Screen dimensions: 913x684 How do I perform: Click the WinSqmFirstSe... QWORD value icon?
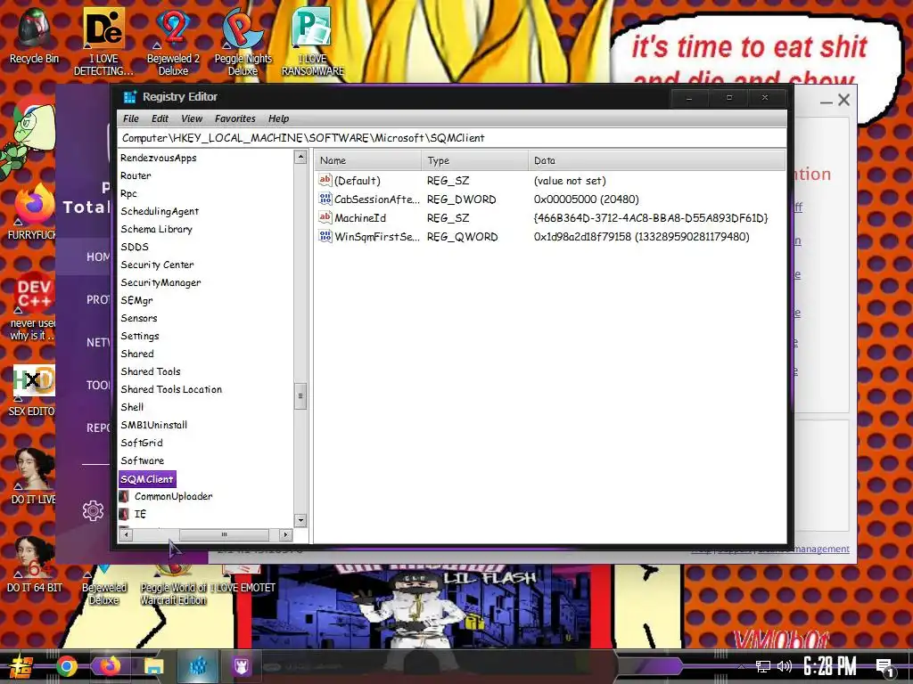[x=325, y=236]
